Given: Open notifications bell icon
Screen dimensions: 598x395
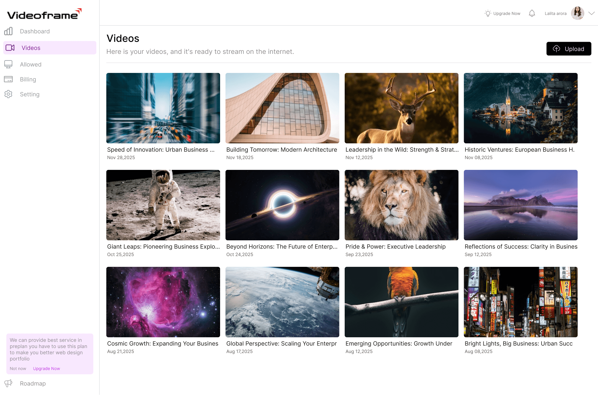Looking at the screenshot, I should (532, 13).
